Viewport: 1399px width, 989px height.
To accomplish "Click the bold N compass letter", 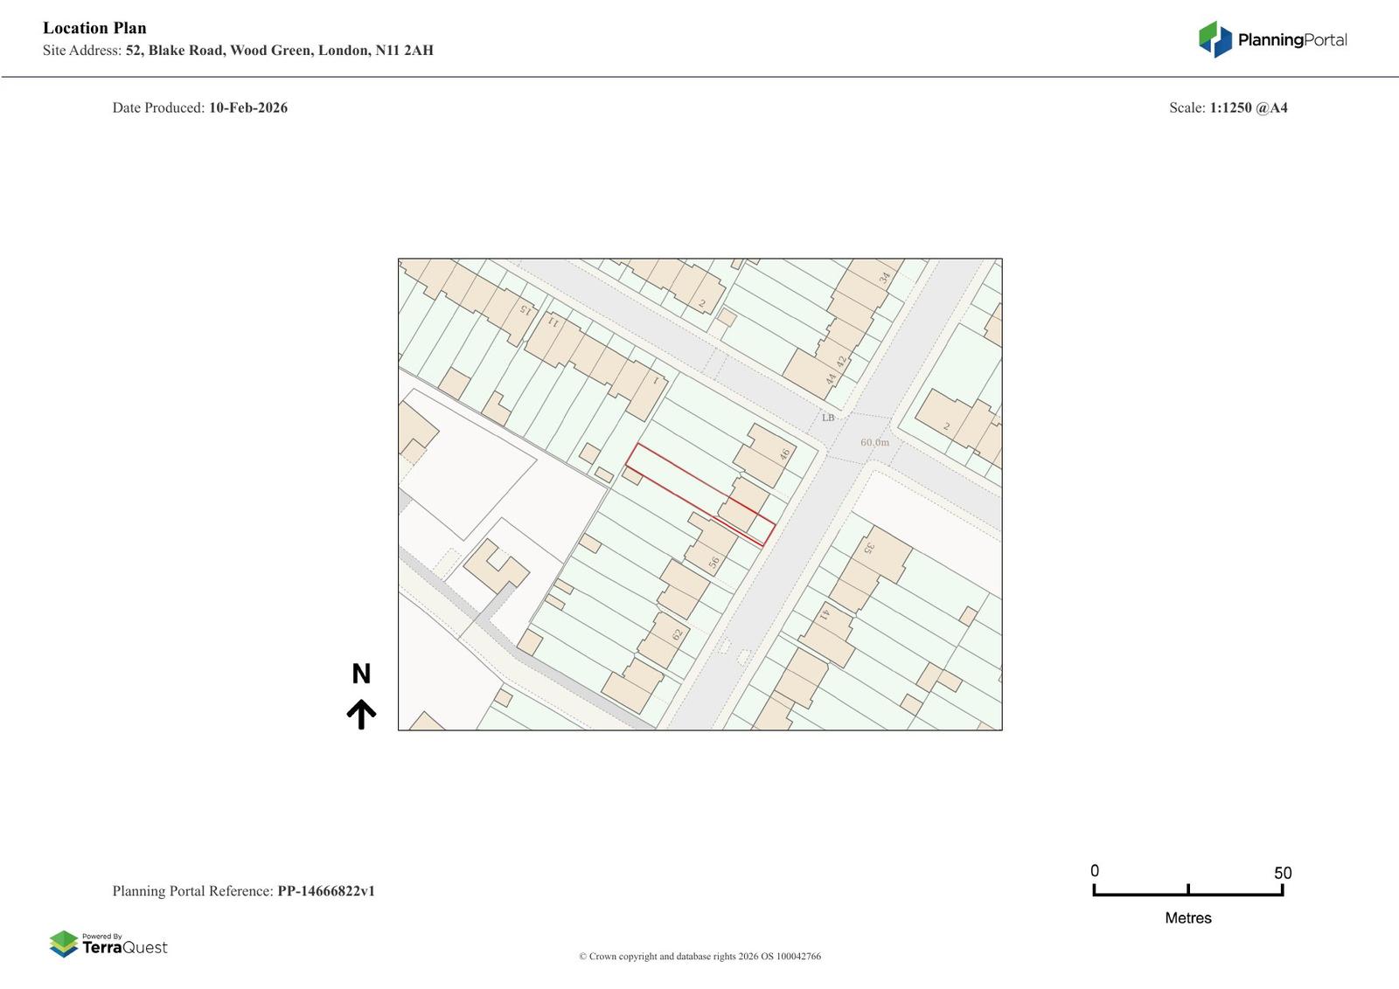I will click(361, 674).
